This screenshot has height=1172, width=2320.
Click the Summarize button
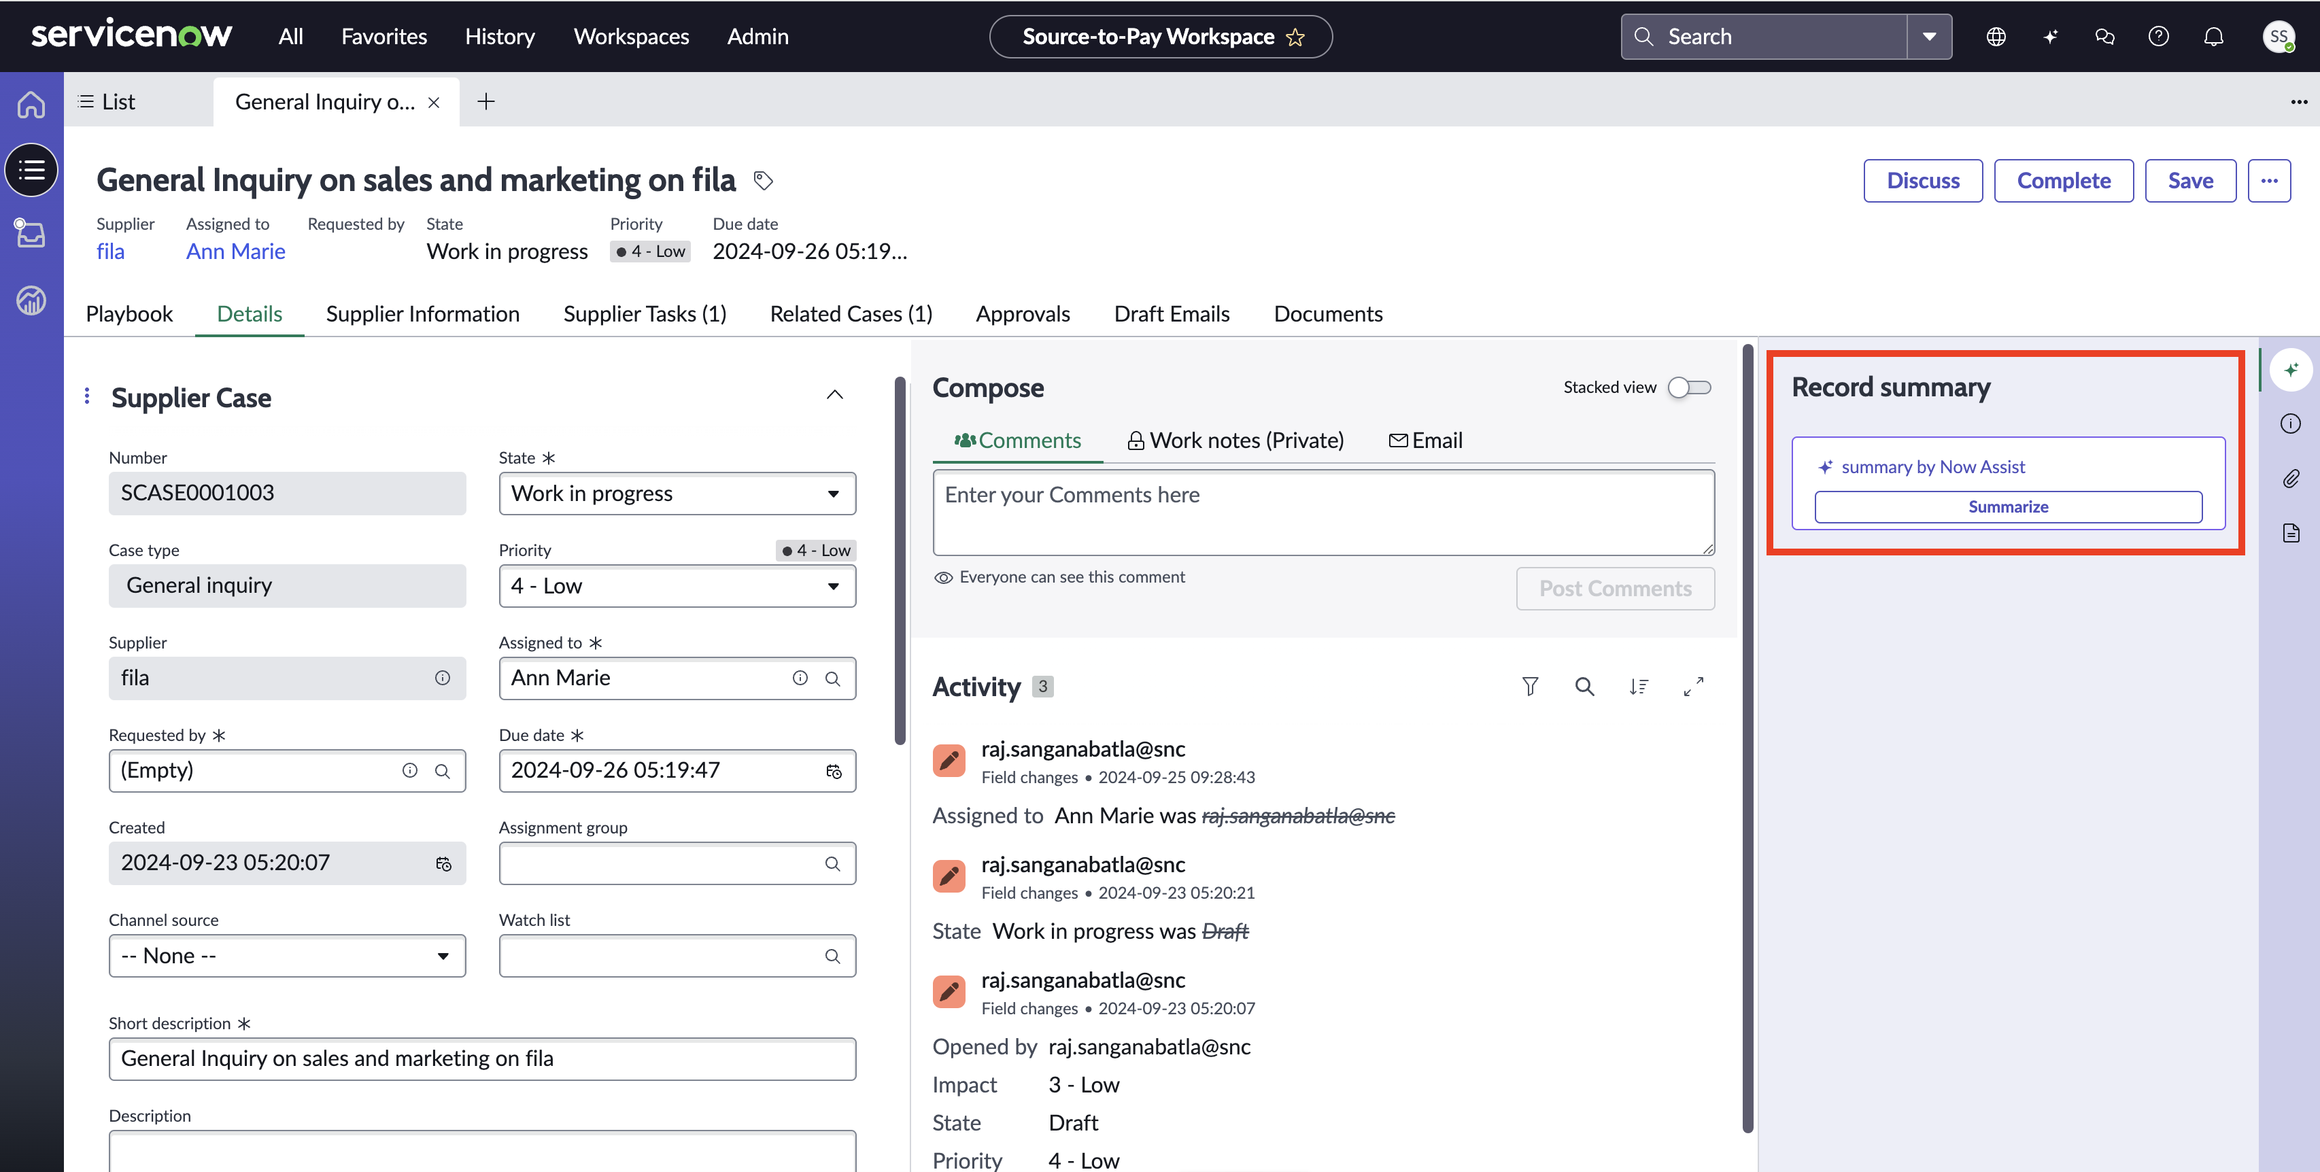(2007, 506)
